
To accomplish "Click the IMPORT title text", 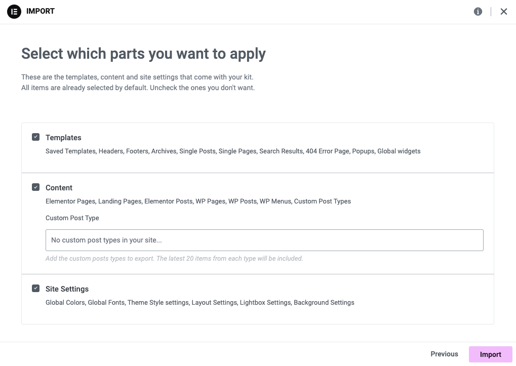I will pyautogui.click(x=41, y=11).
